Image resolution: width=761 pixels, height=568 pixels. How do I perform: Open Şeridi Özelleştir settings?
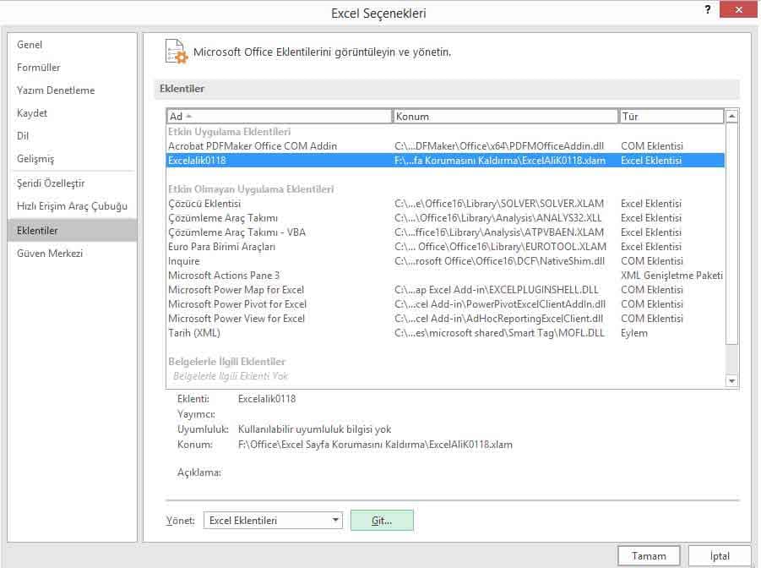pyautogui.click(x=51, y=183)
